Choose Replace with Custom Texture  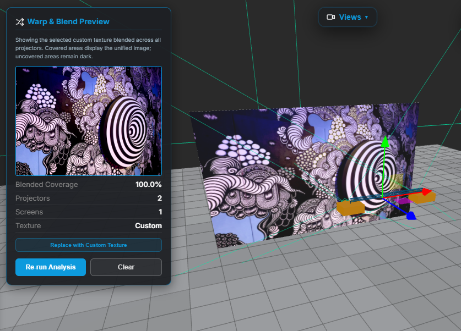click(88, 245)
